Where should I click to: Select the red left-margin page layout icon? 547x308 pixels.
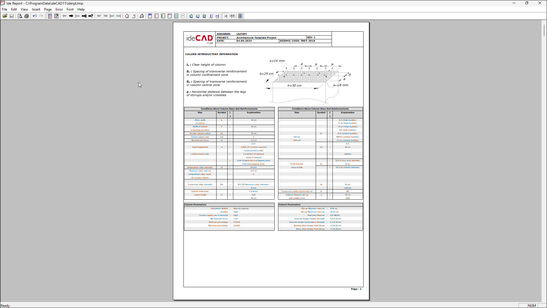coord(156,16)
